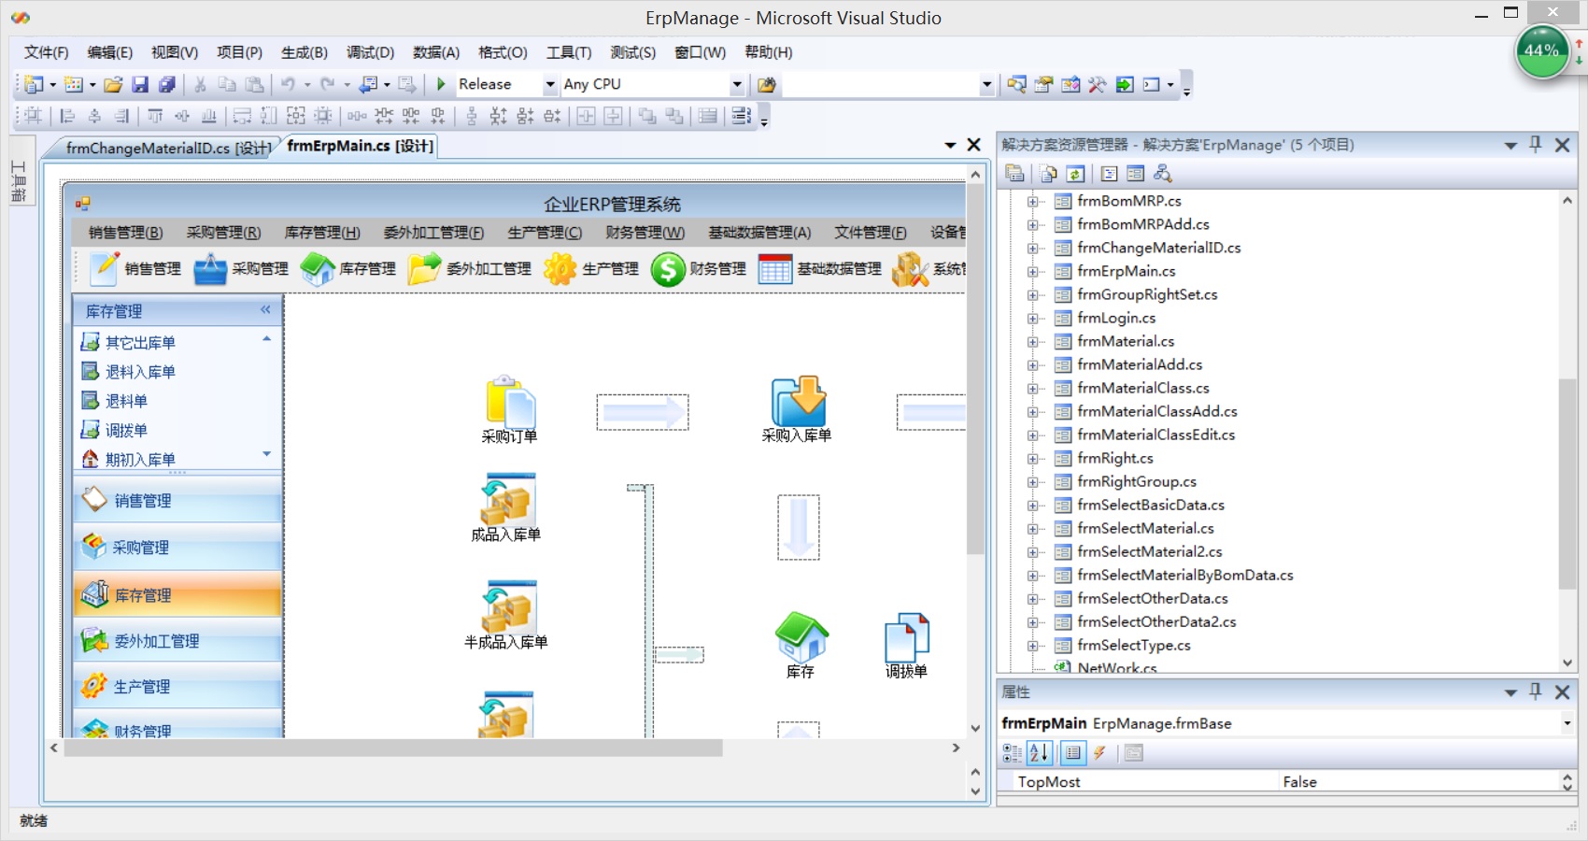Viewport: 1588px width, 841px height.
Task: Click the Save icon in the toolbar
Action: tap(140, 85)
